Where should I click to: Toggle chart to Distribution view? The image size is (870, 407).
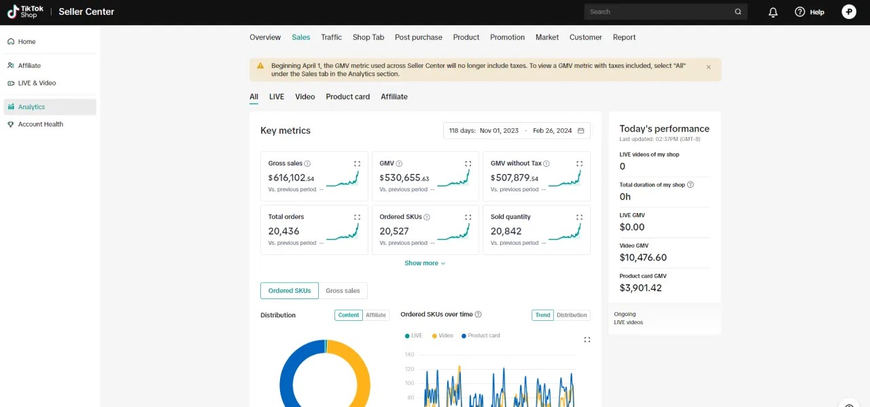tap(572, 315)
